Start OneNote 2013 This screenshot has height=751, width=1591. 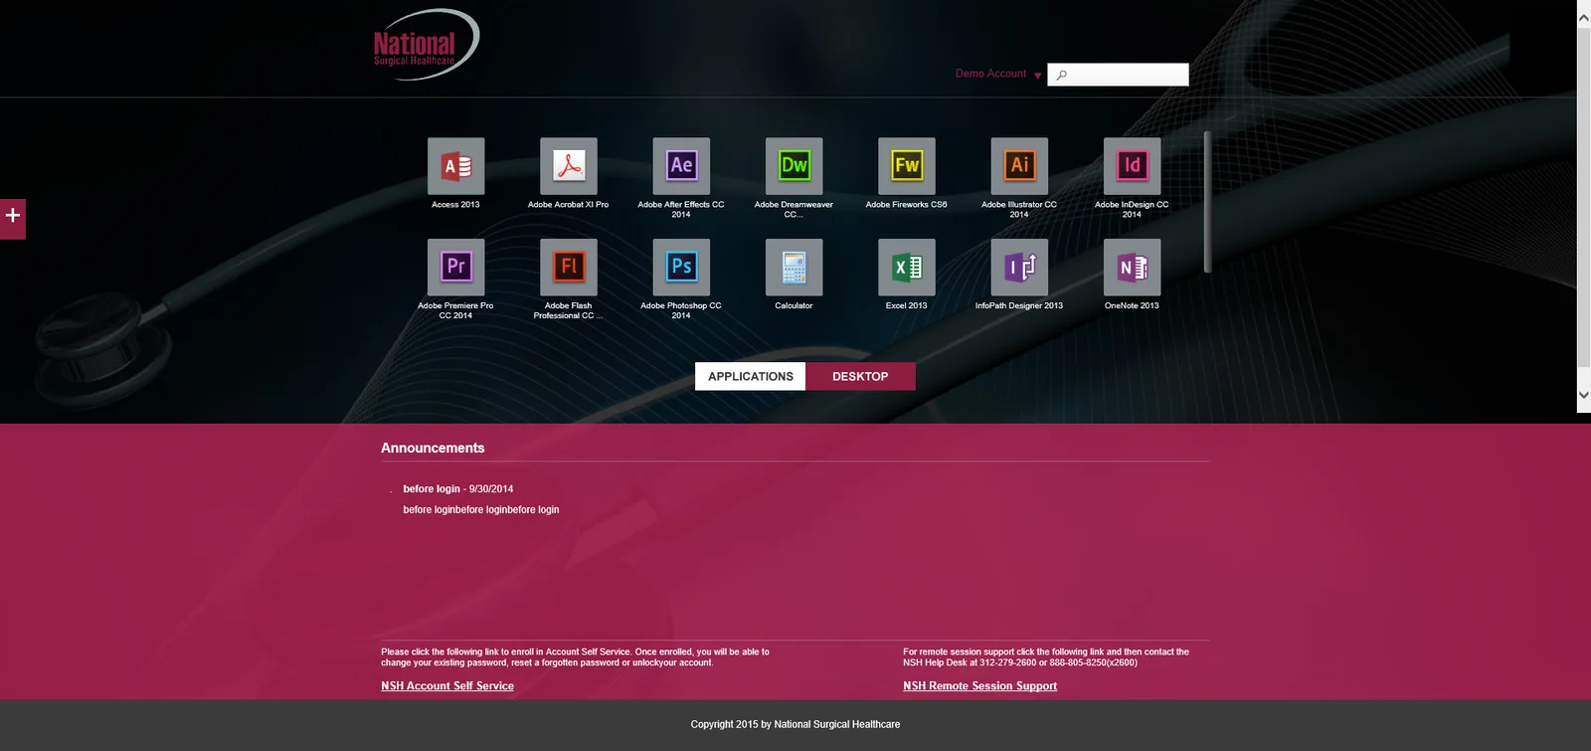click(1132, 267)
